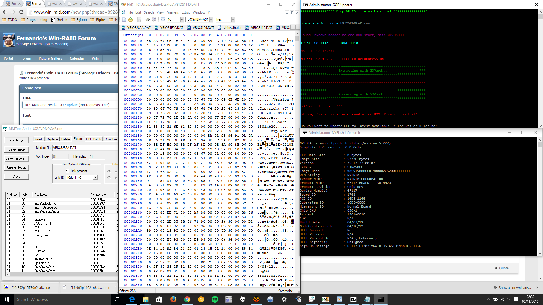Click bytes-per-row width icon in HxD
Viewport: 543px width, 305px height.
pos(163,19)
